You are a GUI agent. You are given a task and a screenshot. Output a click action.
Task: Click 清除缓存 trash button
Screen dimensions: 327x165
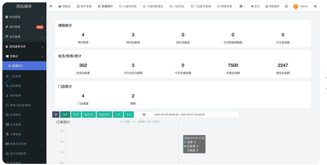coord(272,6)
